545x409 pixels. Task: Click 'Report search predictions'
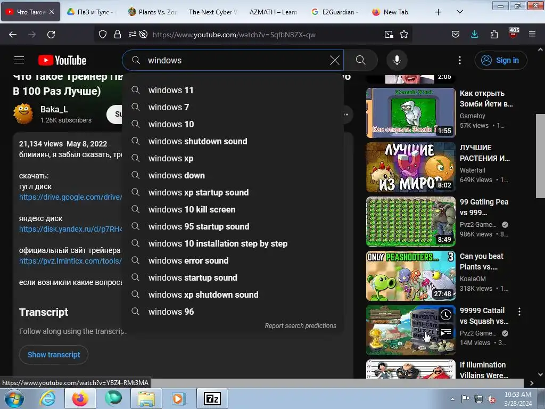click(x=300, y=325)
